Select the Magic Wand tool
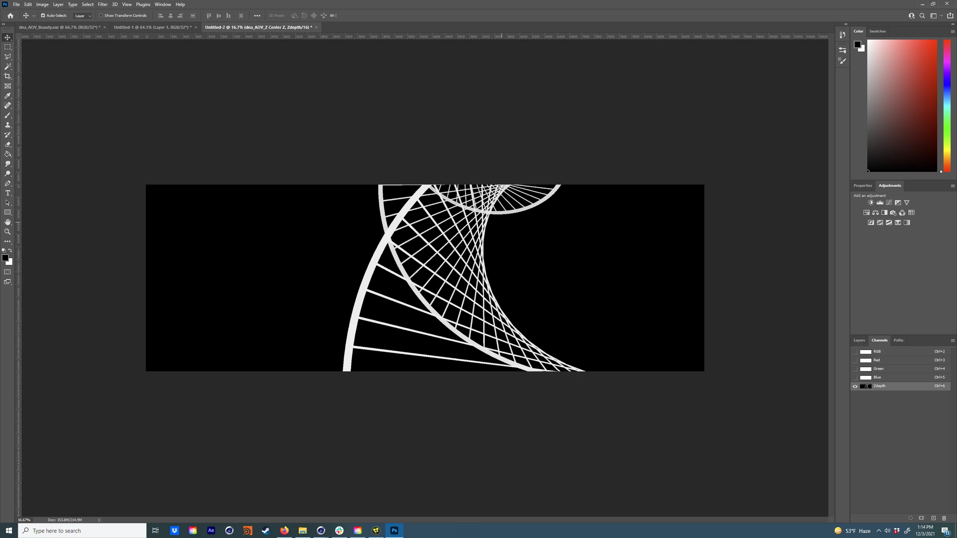Screen dimensions: 957x538 point(7,67)
